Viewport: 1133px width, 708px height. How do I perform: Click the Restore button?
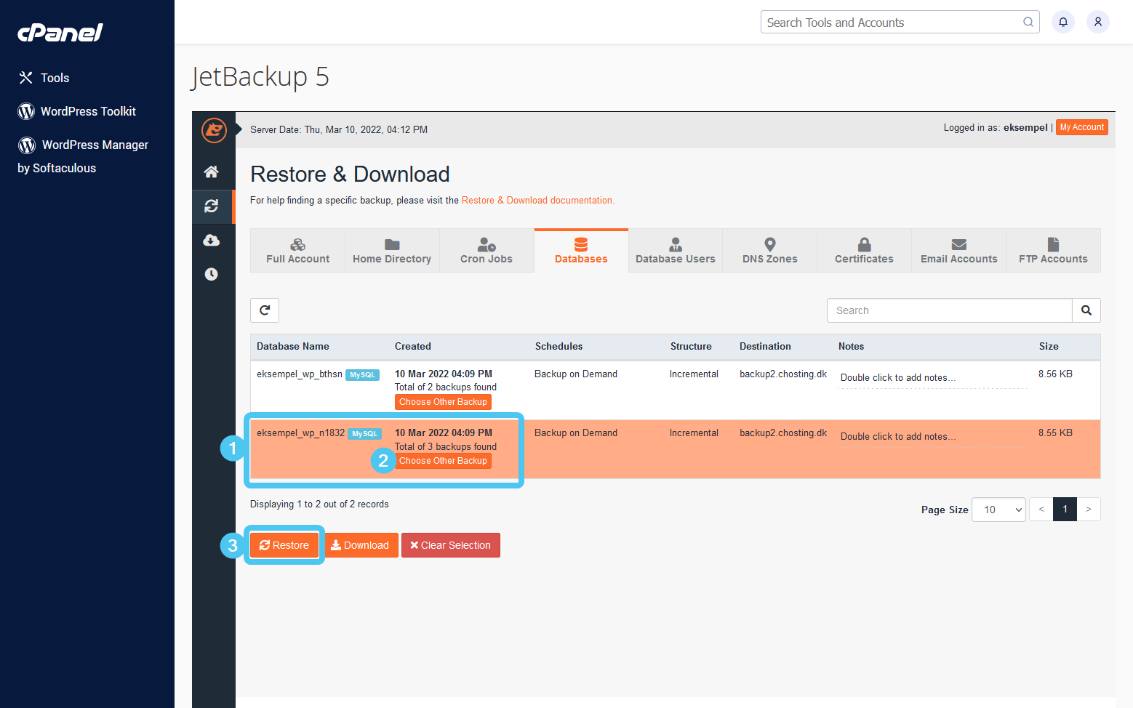[x=284, y=544]
